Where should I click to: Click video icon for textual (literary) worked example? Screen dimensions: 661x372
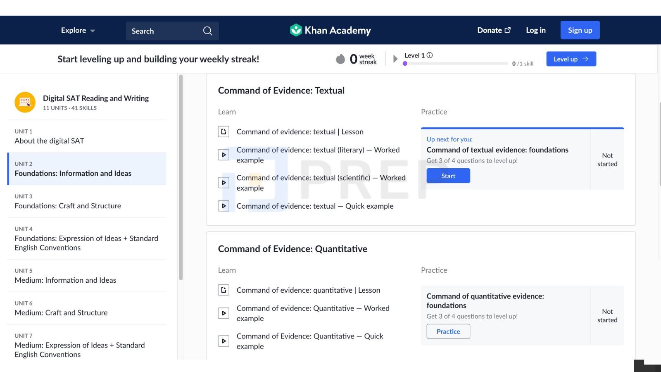click(x=224, y=155)
